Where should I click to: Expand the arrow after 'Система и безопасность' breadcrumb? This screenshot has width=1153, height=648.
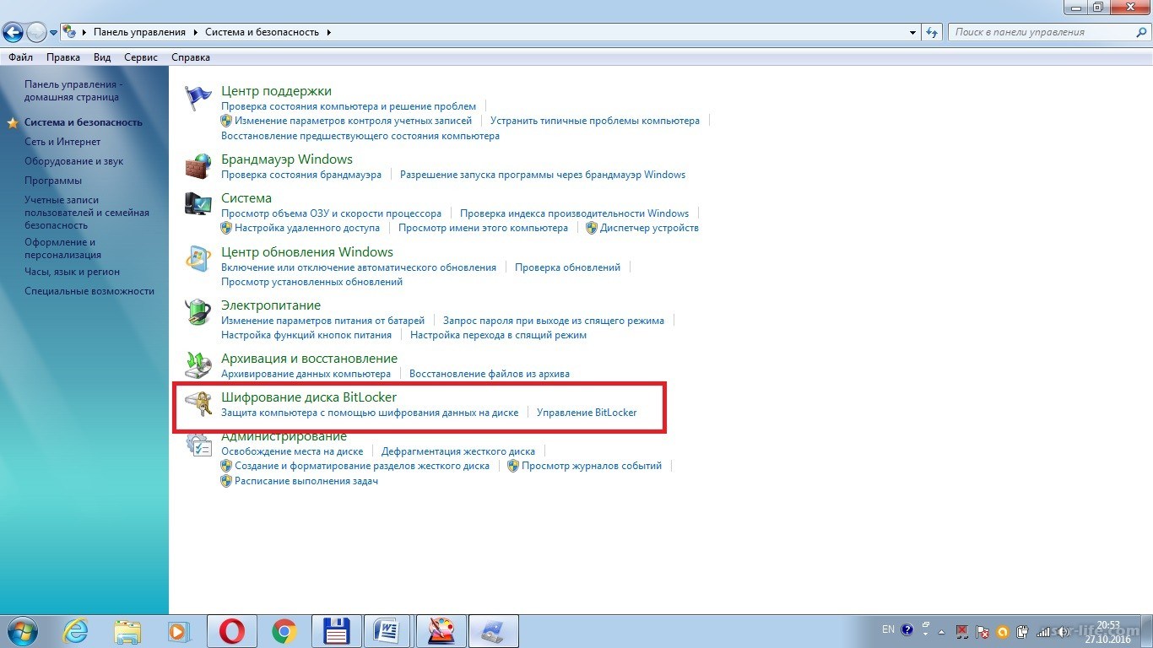click(328, 32)
